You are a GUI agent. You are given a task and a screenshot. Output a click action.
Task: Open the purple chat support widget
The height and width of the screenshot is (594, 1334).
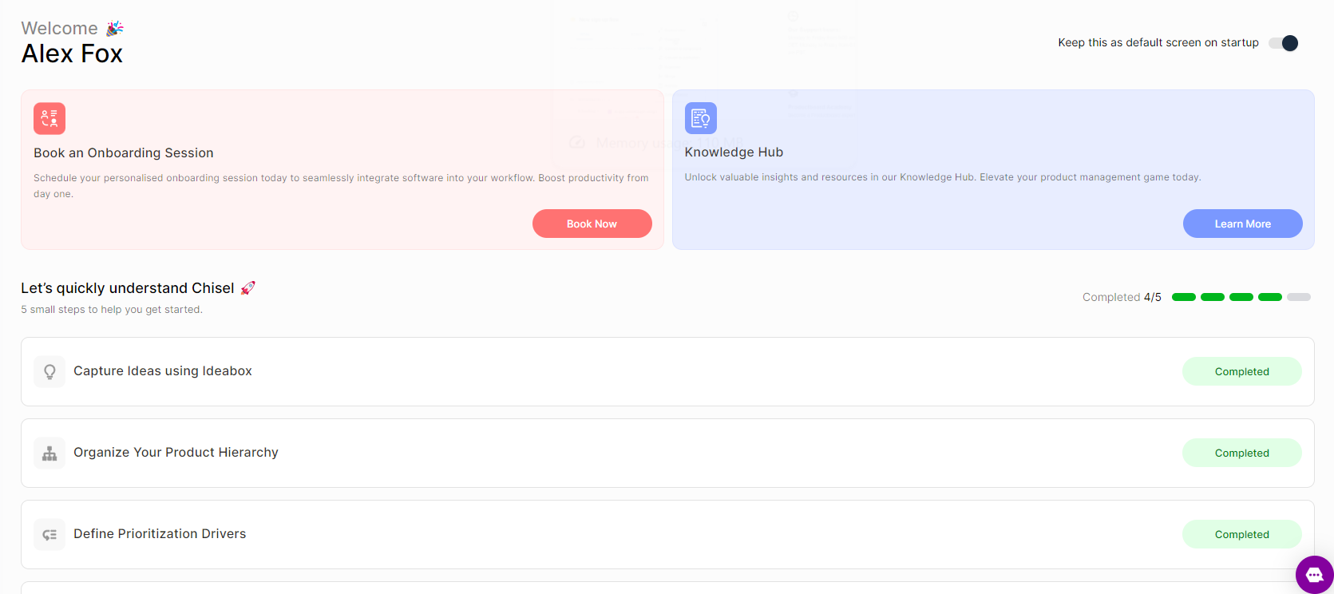[1314, 575]
